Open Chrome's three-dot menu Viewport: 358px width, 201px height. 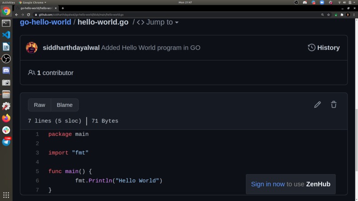354,15
